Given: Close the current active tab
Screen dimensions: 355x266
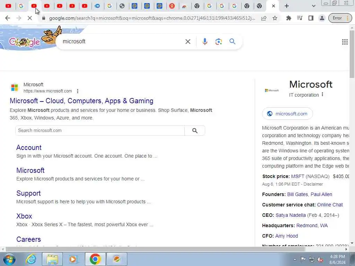Looking at the screenshot, I should coord(274,6).
